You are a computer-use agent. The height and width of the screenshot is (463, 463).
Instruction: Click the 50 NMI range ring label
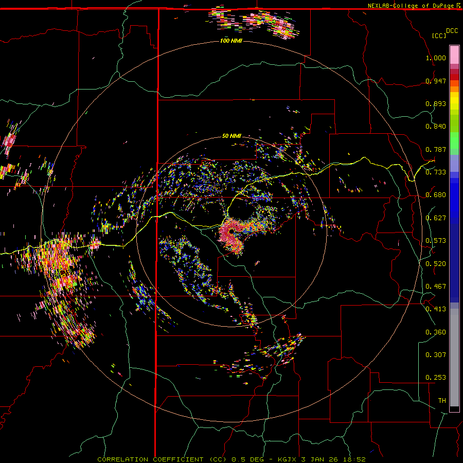click(x=232, y=136)
